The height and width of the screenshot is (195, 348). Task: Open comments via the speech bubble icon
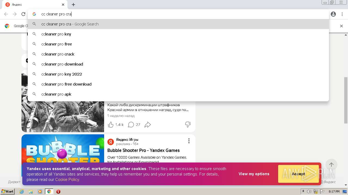coord(131,125)
